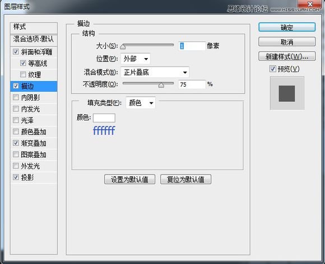Open the 填充类型 fill type dropdown
Viewport: 325px width, 264px height.
[x=141, y=102]
